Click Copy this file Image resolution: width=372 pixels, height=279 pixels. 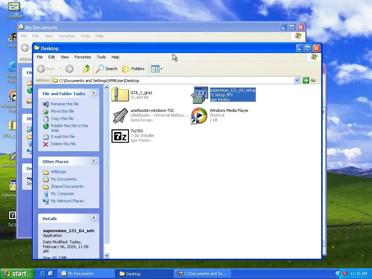[x=62, y=118]
